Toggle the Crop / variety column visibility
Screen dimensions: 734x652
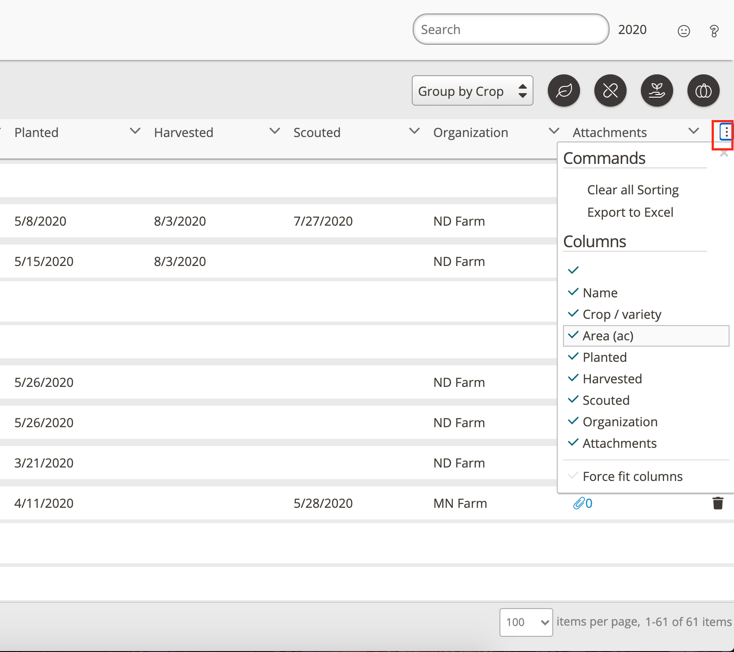[646, 314]
